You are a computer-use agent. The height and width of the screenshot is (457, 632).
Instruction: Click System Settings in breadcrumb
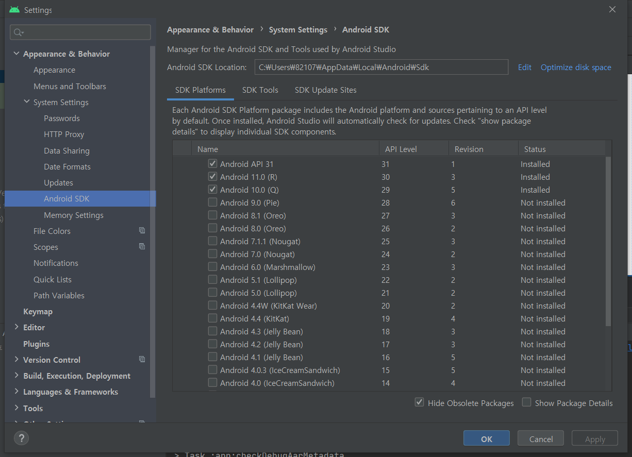(x=298, y=30)
